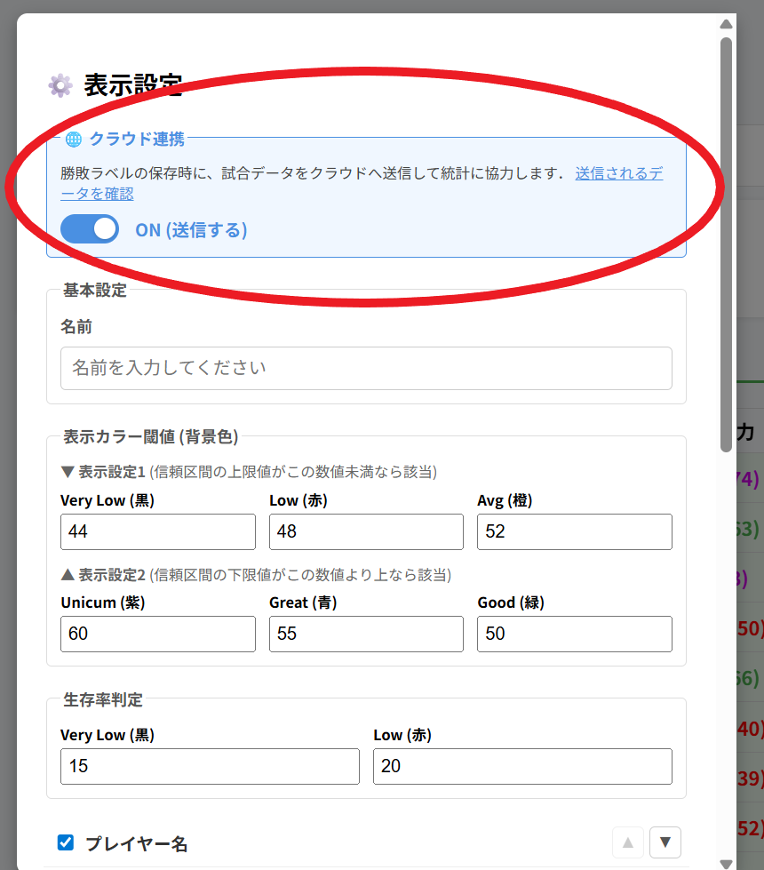Click the scrollbar down arrow
This screenshot has width=764, height=870.
(726, 861)
